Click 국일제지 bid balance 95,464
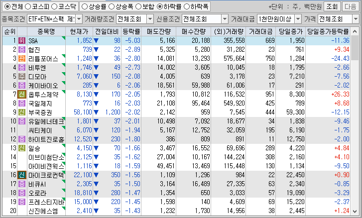Image resolution: width=362 pixels, height=218 pixels. pos(201,104)
